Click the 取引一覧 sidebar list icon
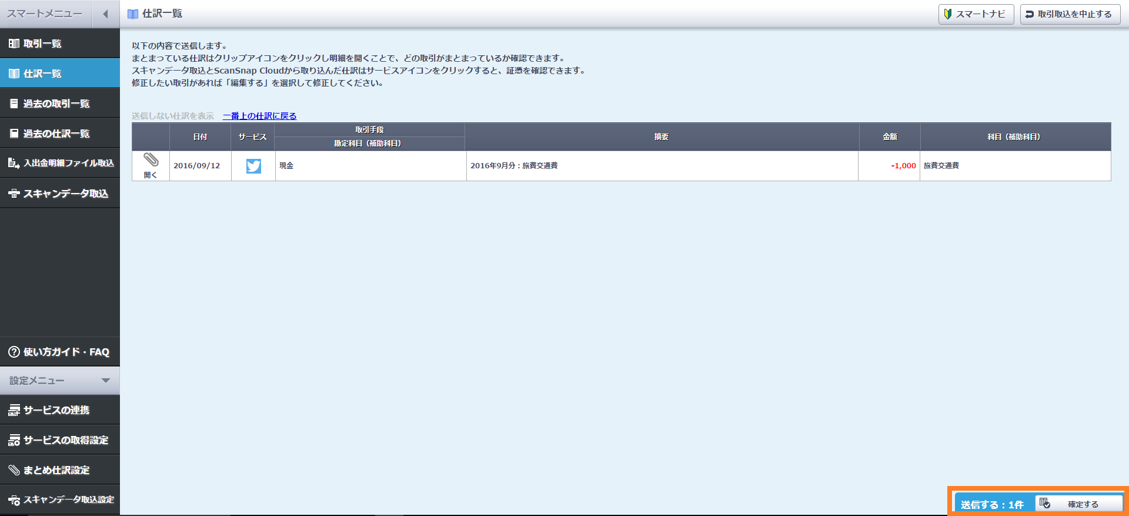This screenshot has height=516, width=1129. tap(14, 44)
